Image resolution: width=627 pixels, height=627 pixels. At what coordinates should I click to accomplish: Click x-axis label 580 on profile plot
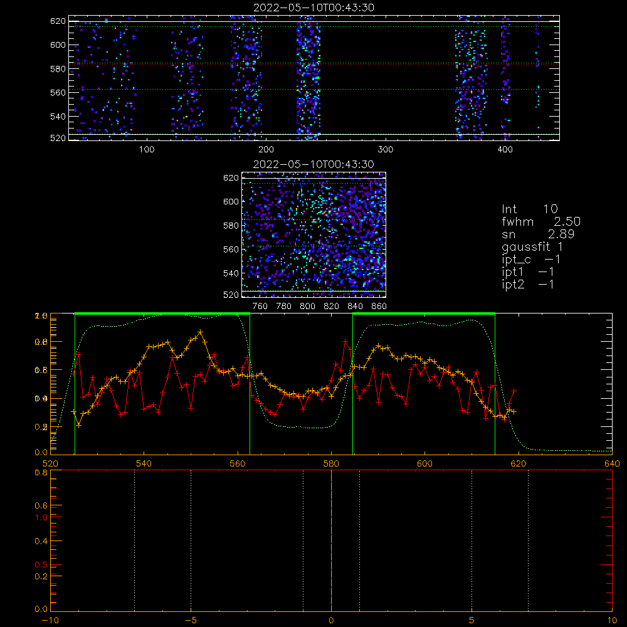click(331, 464)
